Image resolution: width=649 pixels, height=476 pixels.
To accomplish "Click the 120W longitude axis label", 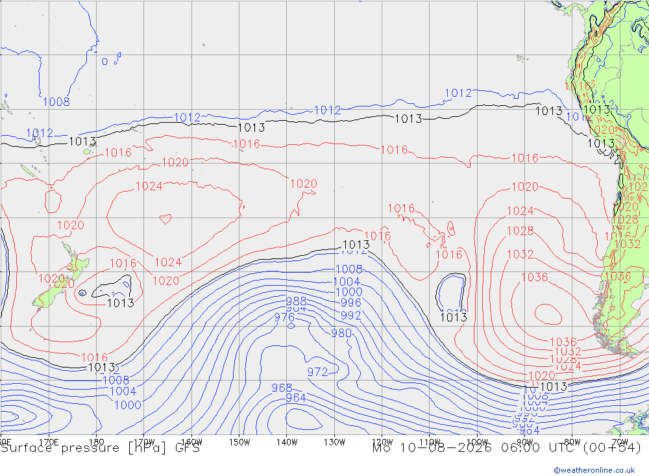I will click(382, 442).
